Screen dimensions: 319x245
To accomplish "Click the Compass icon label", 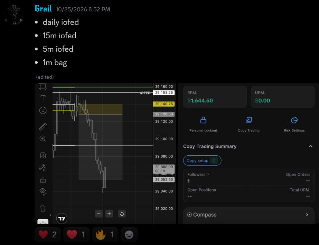I will point(202,215).
